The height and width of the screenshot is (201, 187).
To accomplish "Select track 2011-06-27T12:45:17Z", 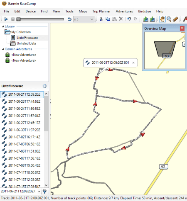I will point(22,123).
